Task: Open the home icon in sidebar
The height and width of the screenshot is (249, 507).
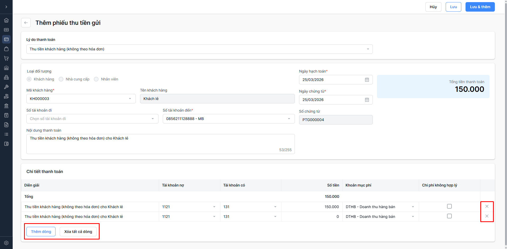Action: point(6,20)
